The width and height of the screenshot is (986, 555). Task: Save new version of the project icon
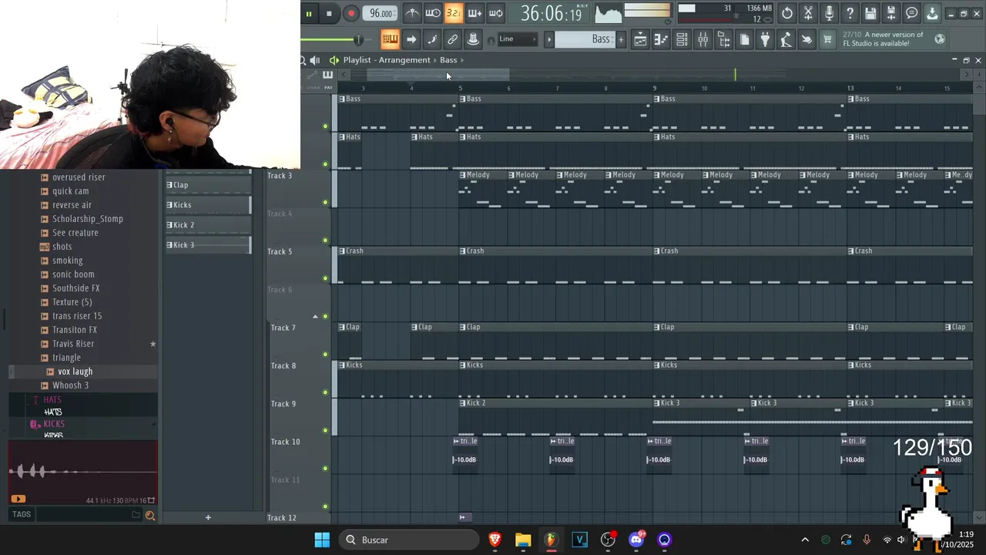tap(891, 13)
